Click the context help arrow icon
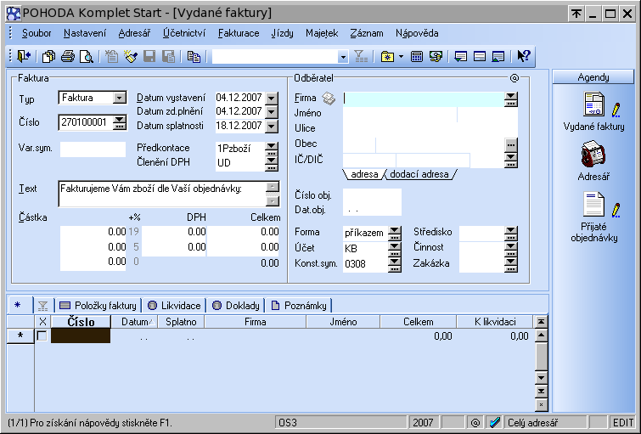This screenshot has height=434, width=641. 523,57
